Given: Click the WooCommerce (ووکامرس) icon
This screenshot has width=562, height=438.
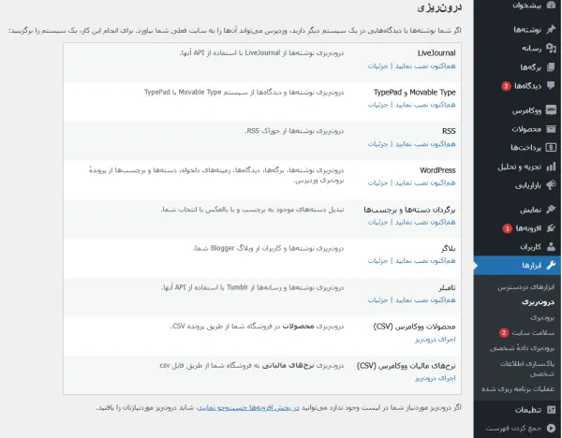Looking at the screenshot, I should coord(551,110).
